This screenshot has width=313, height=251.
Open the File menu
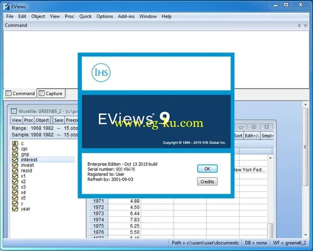[10, 16]
